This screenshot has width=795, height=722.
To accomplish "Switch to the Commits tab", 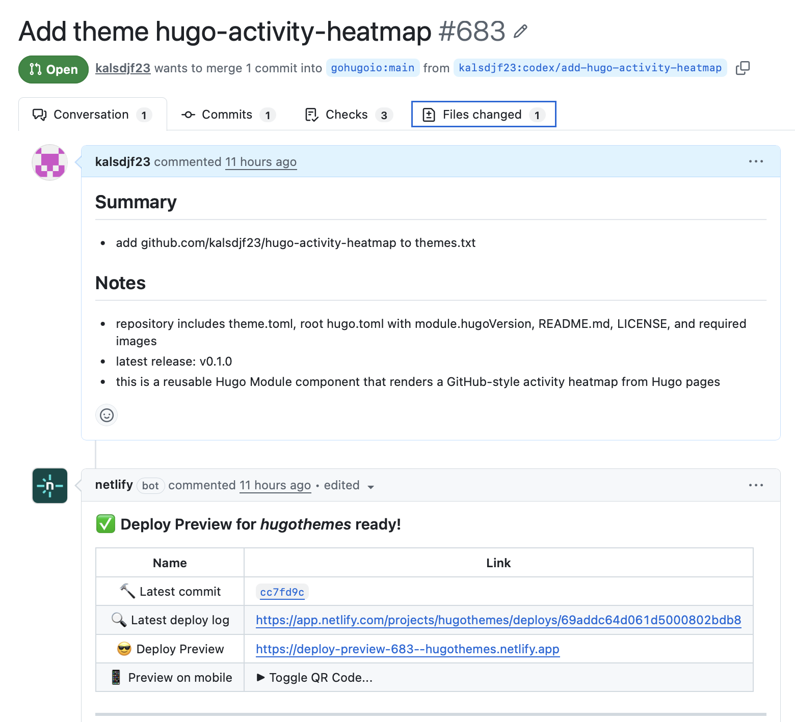I will click(226, 114).
